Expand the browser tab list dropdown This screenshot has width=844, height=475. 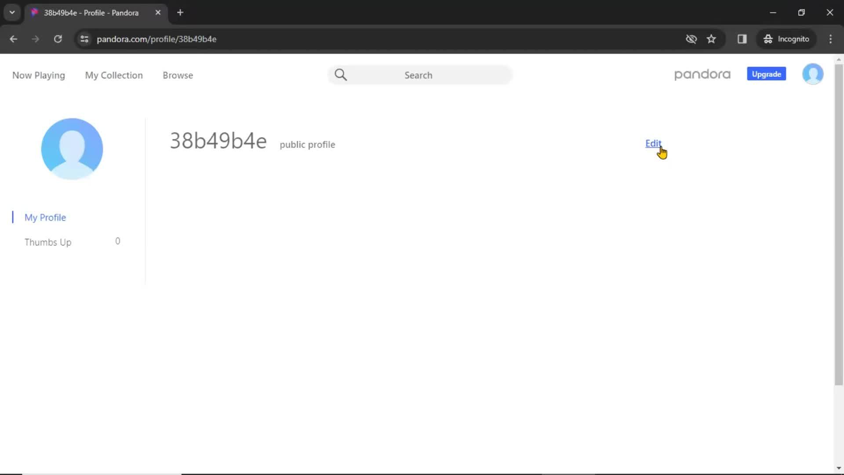11,11
